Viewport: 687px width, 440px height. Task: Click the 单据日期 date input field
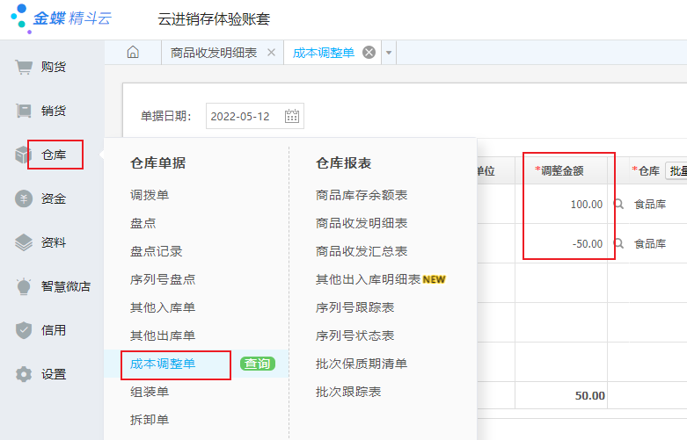(245, 116)
